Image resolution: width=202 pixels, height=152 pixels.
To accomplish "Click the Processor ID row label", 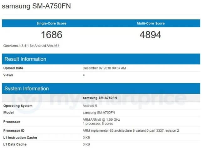I will point(15,130).
